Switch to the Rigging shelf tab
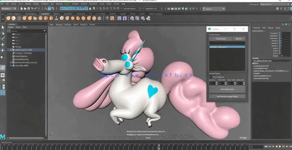 coord(56,14)
